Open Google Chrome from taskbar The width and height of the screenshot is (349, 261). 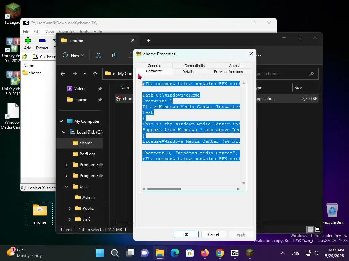coord(220,253)
